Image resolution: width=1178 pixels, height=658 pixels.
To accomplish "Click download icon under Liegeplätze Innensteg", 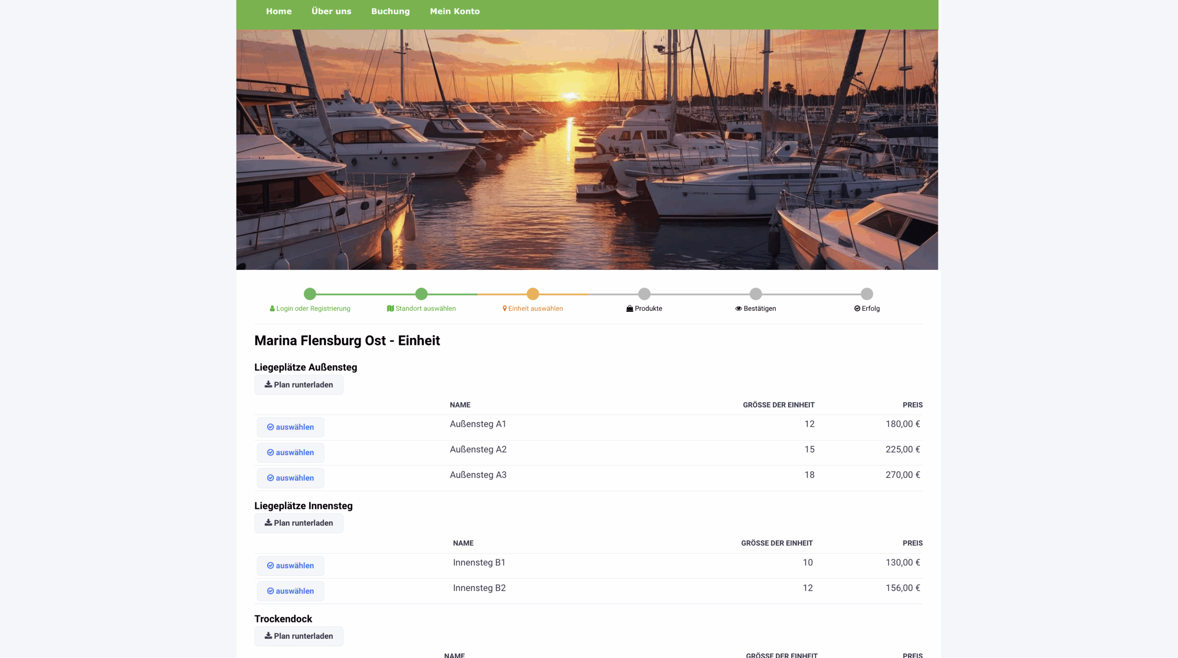I will 268,523.
